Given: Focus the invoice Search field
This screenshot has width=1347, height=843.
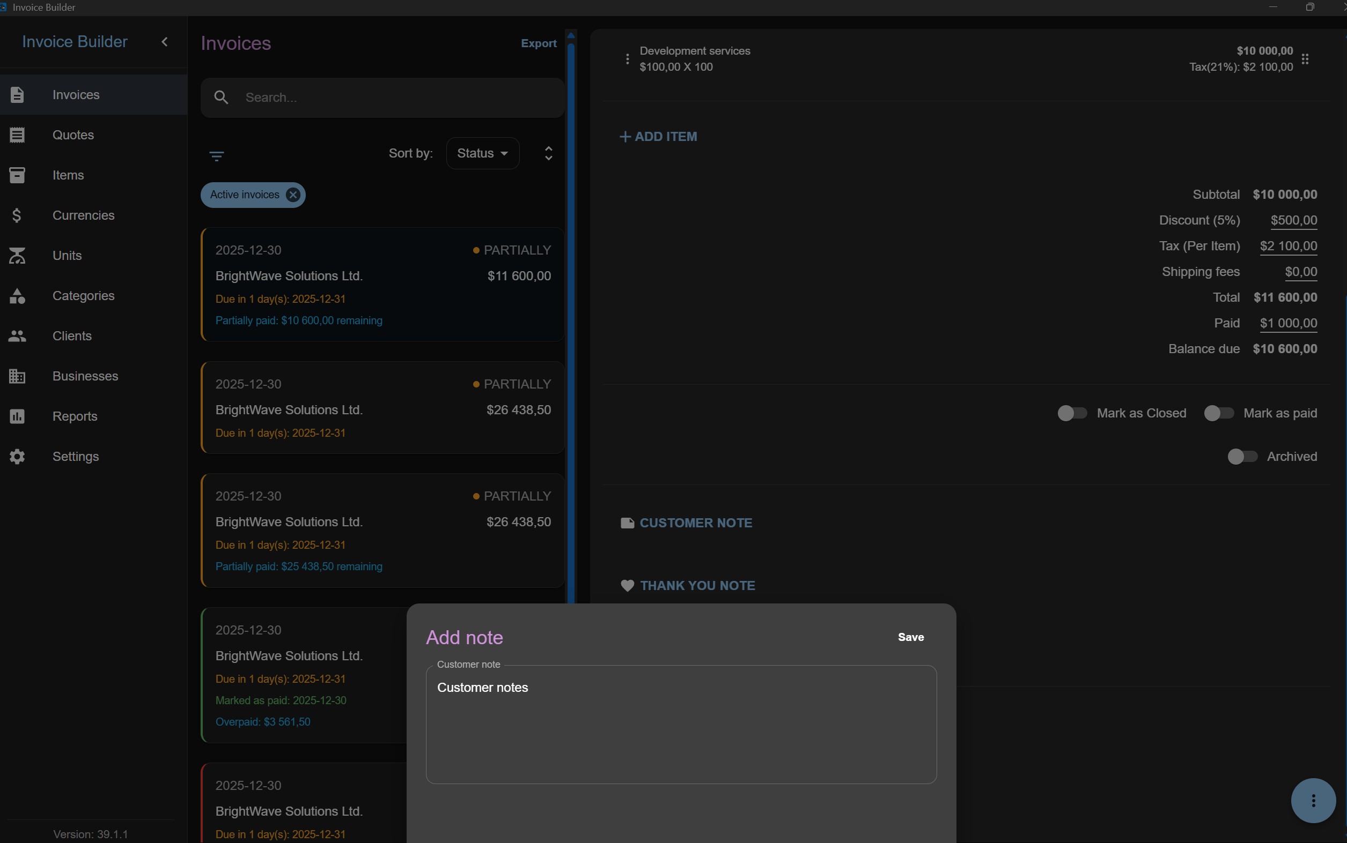Looking at the screenshot, I should (383, 98).
